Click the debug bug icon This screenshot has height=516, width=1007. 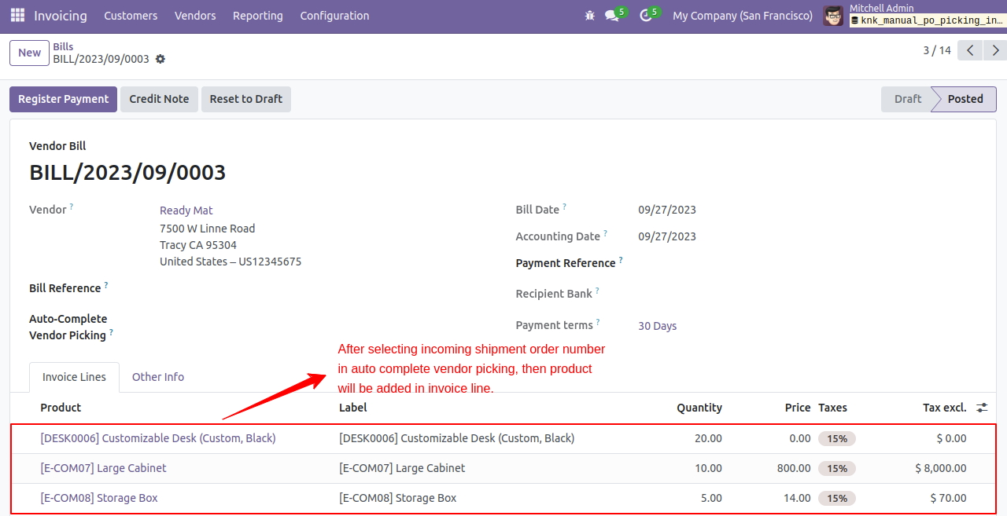pos(590,16)
